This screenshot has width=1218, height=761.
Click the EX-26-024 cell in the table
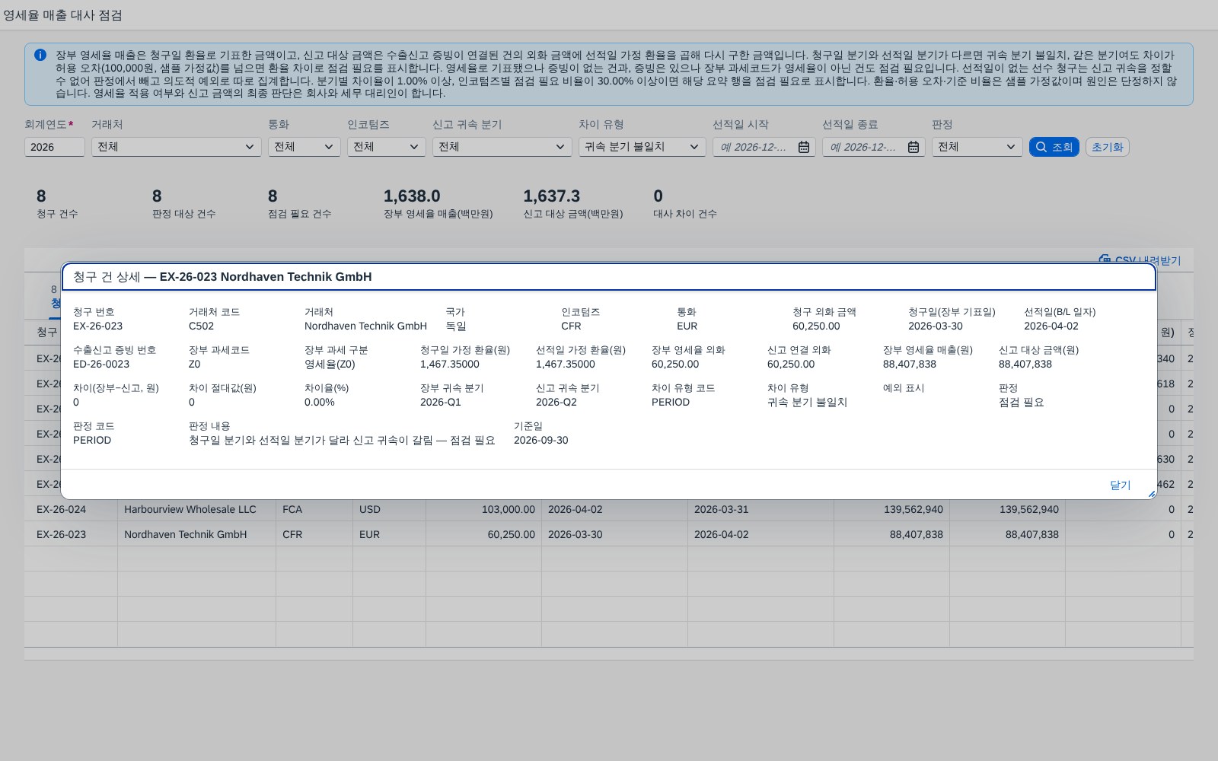[71, 509]
